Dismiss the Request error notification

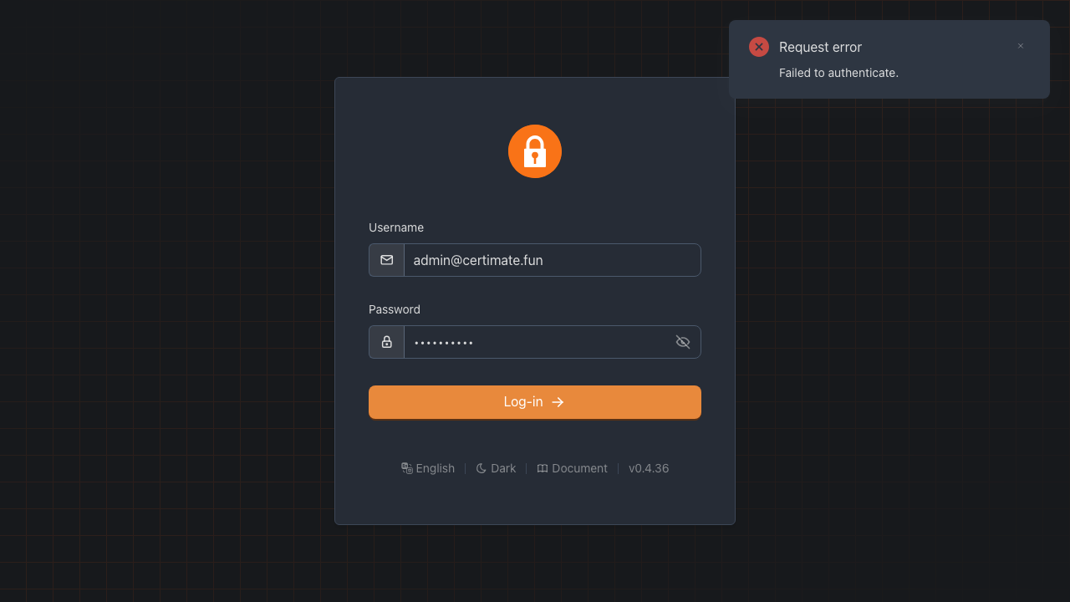[1021, 46]
